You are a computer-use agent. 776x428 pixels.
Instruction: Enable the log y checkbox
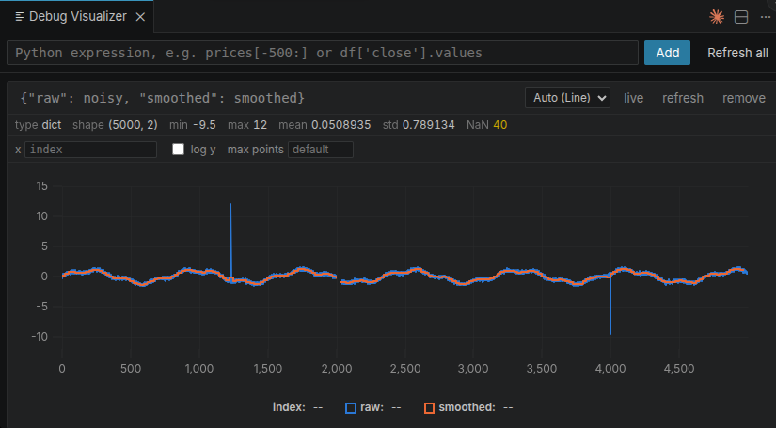178,149
